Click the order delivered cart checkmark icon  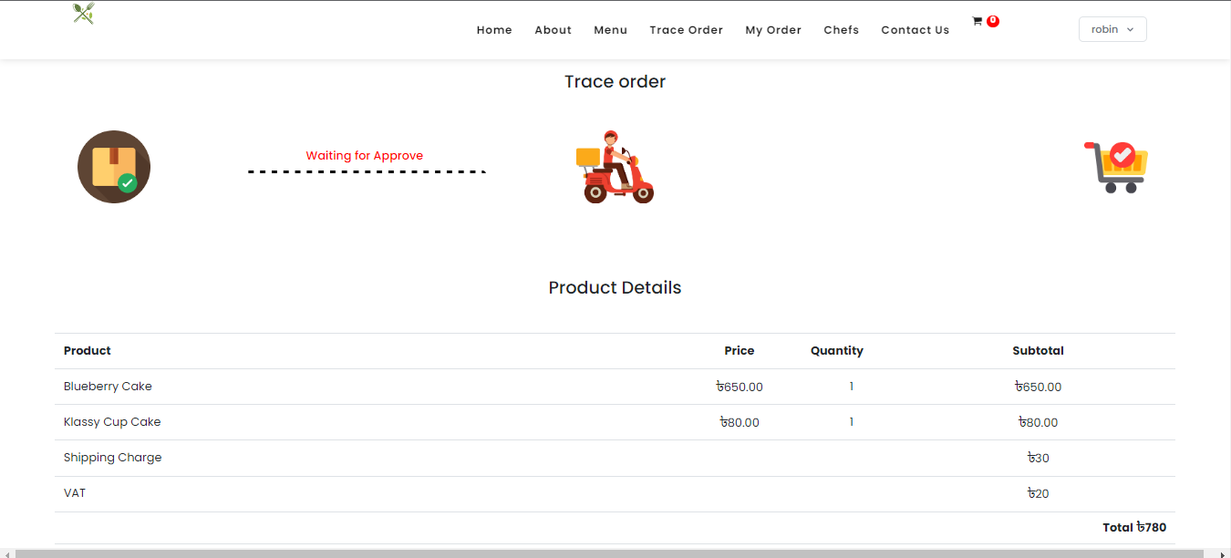1116,167
